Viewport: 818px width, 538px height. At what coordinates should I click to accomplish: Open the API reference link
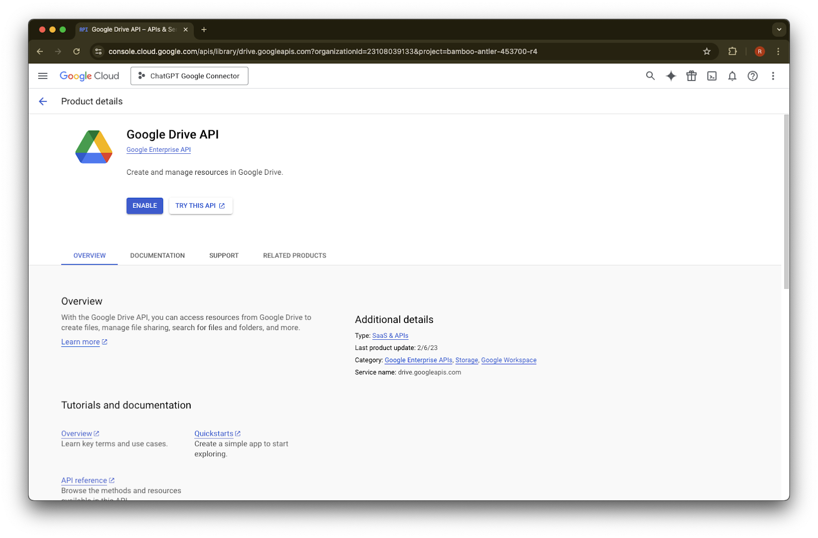click(88, 480)
